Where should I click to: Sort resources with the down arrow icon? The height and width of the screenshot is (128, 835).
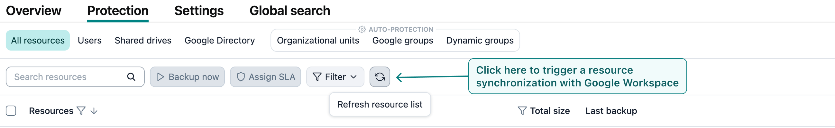point(94,111)
